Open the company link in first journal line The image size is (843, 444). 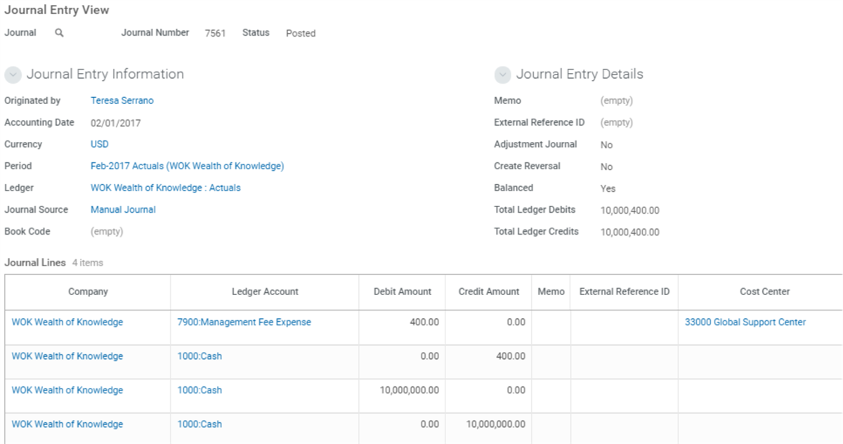click(67, 322)
